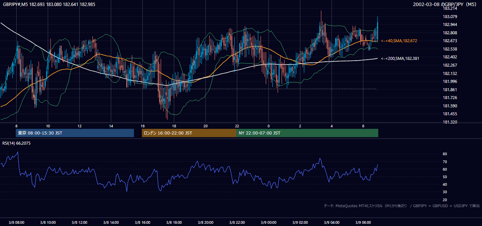
Task: Click the bottom time label 3/8 18:00
Action: coord(174,222)
